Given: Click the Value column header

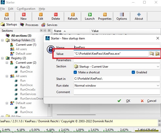Looking at the screenshot, I should tap(125, 31).
